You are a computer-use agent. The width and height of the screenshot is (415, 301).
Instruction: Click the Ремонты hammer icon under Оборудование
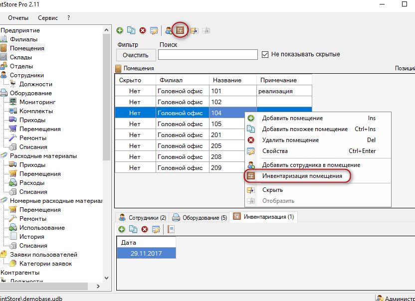pos(12,138)
